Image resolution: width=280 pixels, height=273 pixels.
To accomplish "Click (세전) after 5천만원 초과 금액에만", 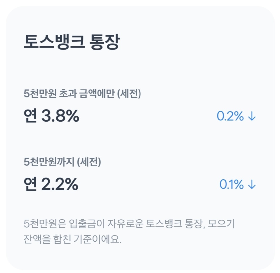I will tap(129, 94).
